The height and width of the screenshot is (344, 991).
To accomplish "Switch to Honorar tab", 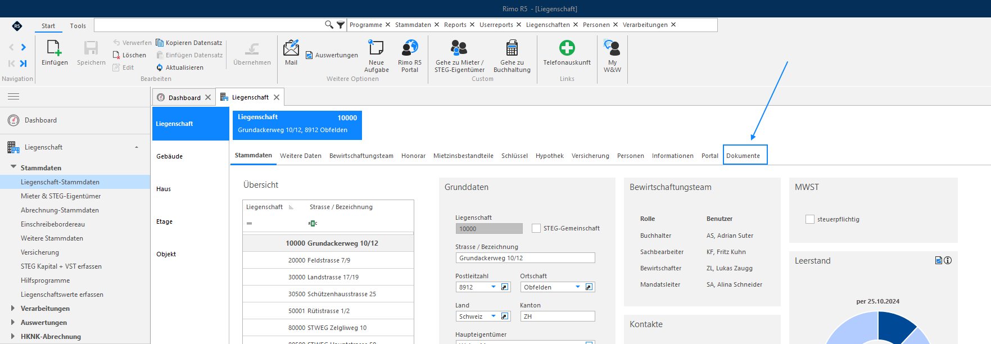I will pyautogui.click(x=413, y=156).
